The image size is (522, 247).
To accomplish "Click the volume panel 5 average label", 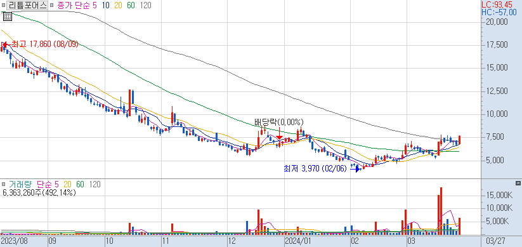I will (x=56, y=184).
